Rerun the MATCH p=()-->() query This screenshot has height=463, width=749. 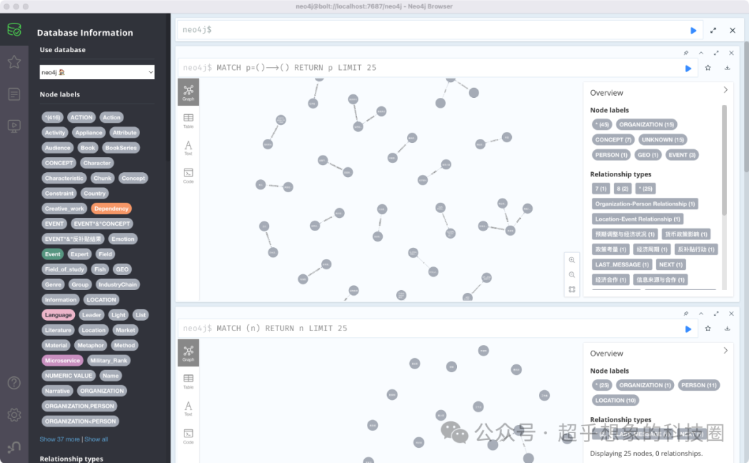pos(688,69)
